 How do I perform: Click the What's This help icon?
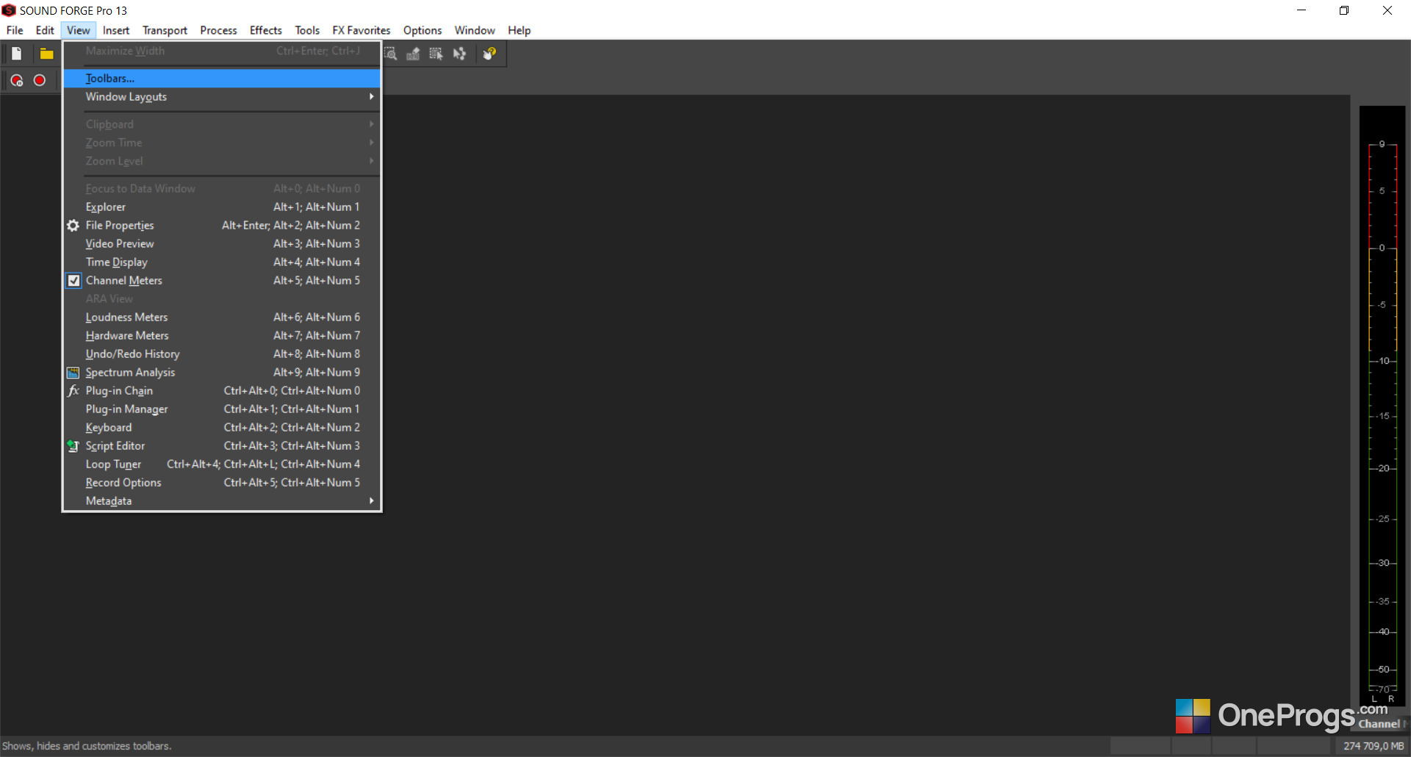[489, 54]
